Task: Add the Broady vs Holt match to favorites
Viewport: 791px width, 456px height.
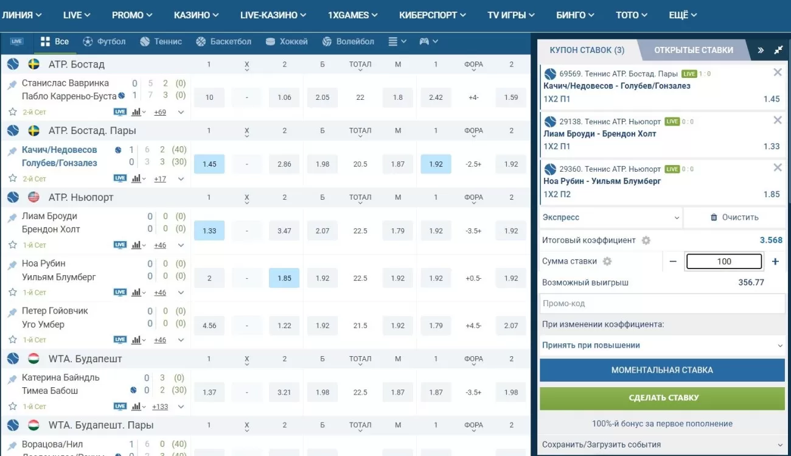Action: [x=12, y=245]
